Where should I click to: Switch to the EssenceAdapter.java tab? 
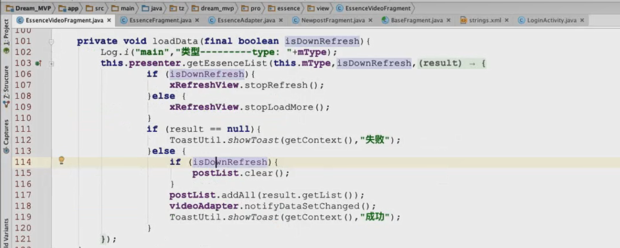(x=246, y=20)
